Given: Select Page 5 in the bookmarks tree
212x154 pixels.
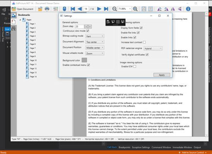Looking at the screenshot, I should (33, 40).
